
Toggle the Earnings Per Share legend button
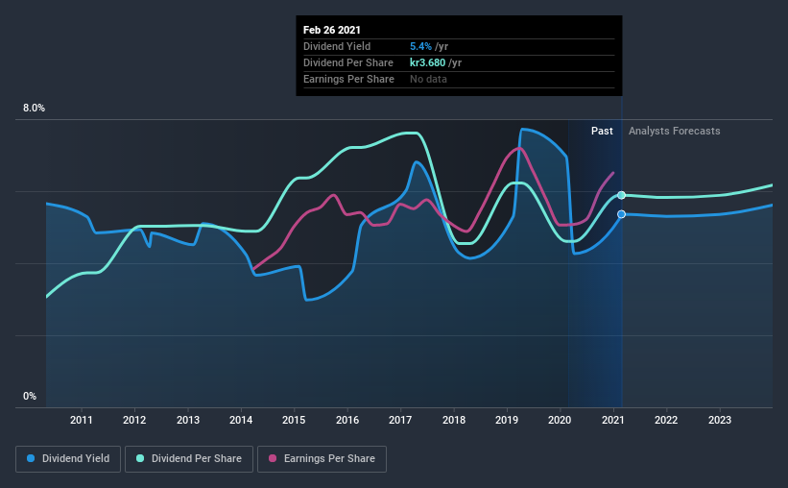[x=322, y=459]
